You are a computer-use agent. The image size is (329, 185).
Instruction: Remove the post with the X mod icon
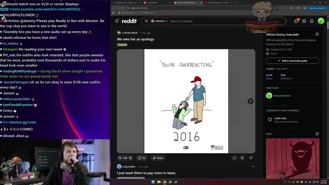pyautogui.click(x=242, y=158)
